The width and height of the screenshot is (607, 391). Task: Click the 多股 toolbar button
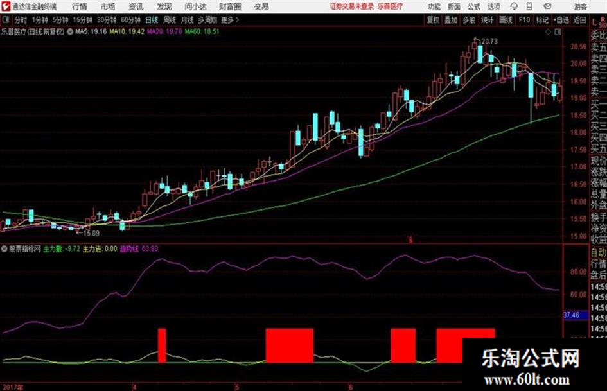point(469,20)
